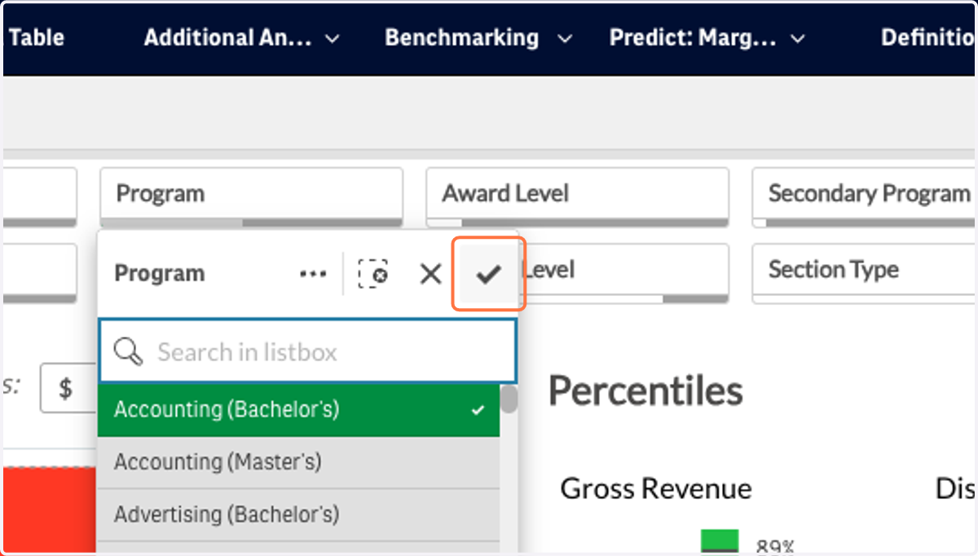Click the magnifier icon in listbox search
This screenshot has width=978, height=556.
[128, 352]
